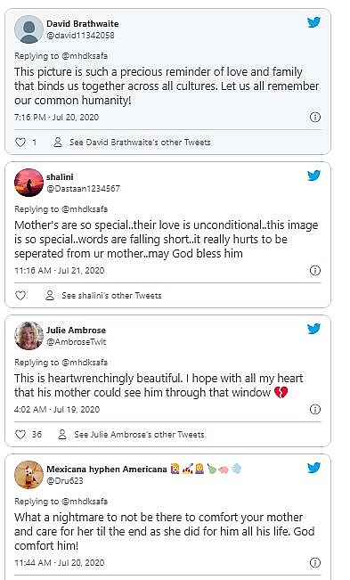Click Twitter bird icon on David Brathwaite's tweet
This screenshot has height=580, width=350.
tap(313, 22)
